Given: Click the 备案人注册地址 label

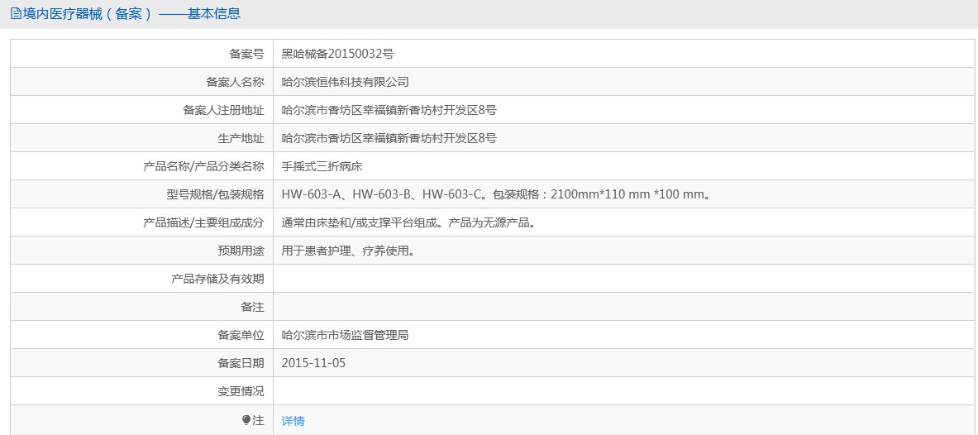Looking at the screenshot, I should pos(223,110).
